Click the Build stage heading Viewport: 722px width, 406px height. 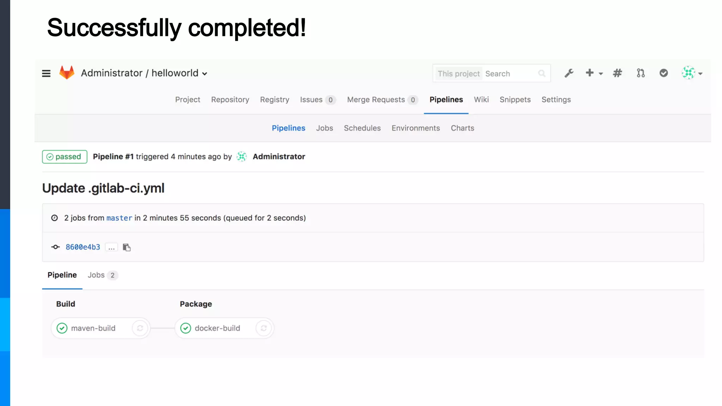coord(66,304)
